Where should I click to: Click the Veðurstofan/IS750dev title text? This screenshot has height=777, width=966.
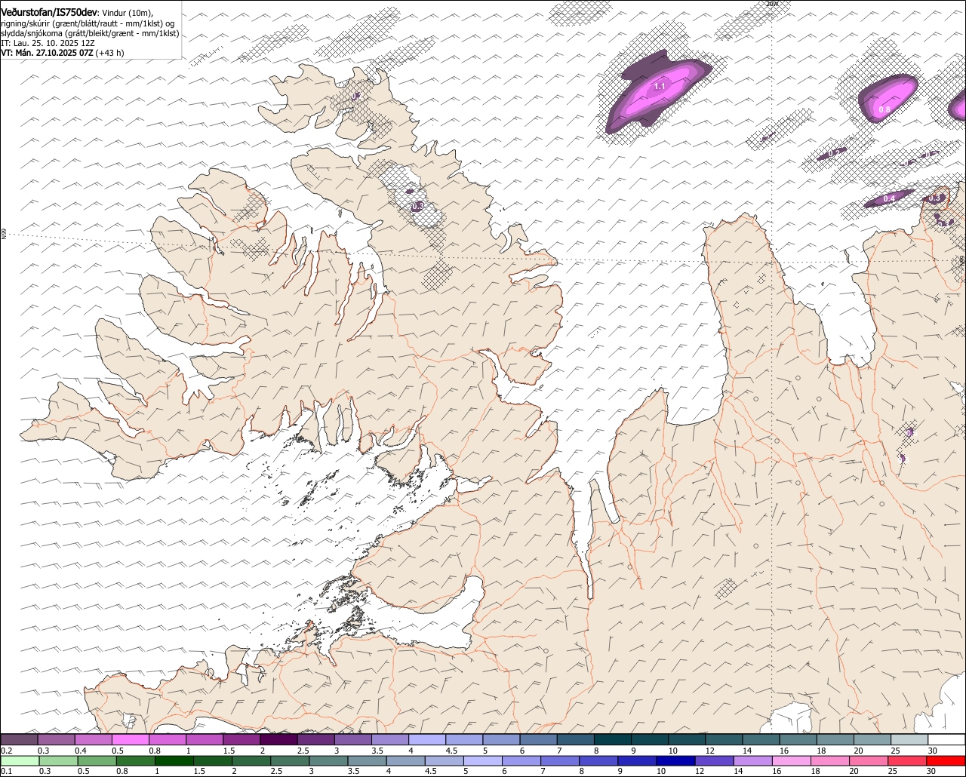pyautogui.click(x=49, y=12)
